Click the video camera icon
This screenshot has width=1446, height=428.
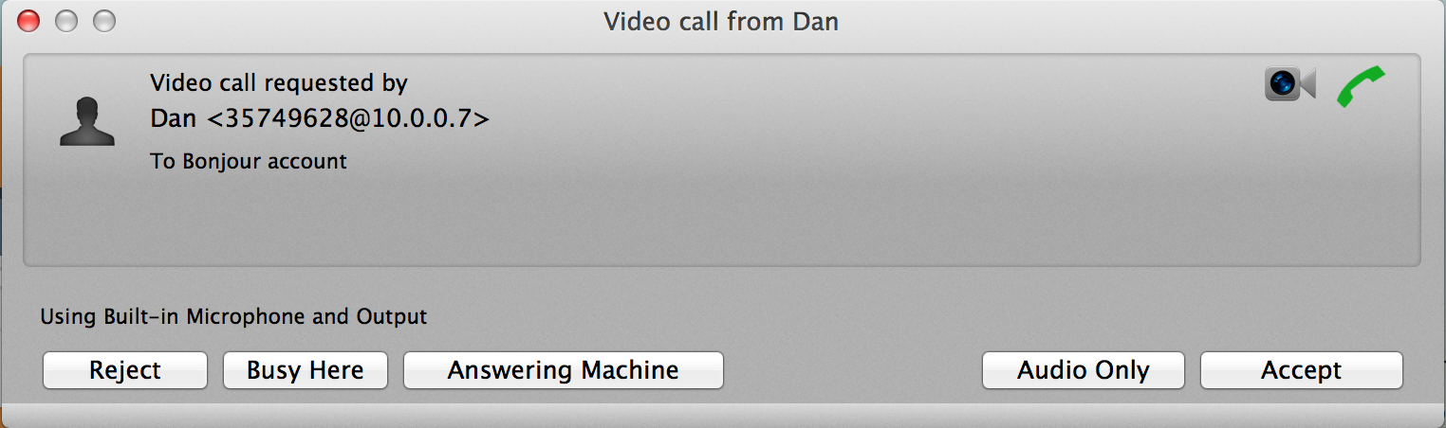pos(1289,84)
